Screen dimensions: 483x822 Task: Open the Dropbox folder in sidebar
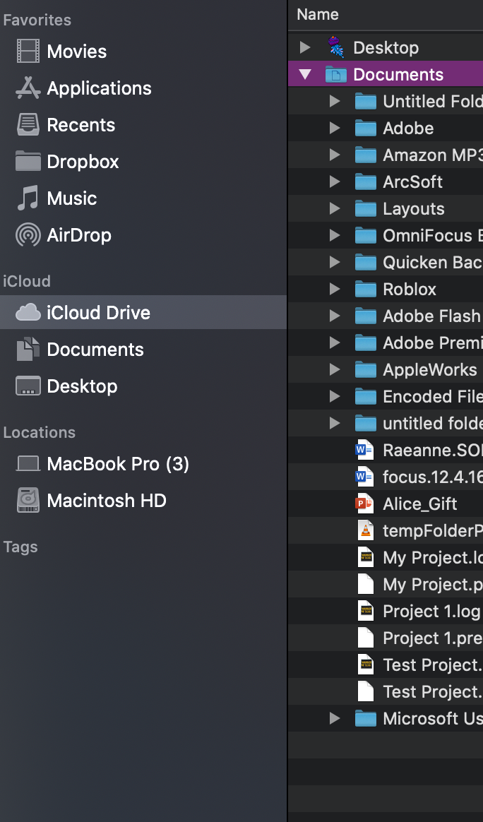pos(82,162)
